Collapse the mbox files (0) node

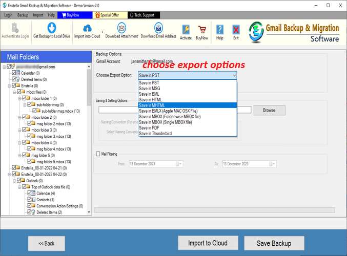(14, 92)
